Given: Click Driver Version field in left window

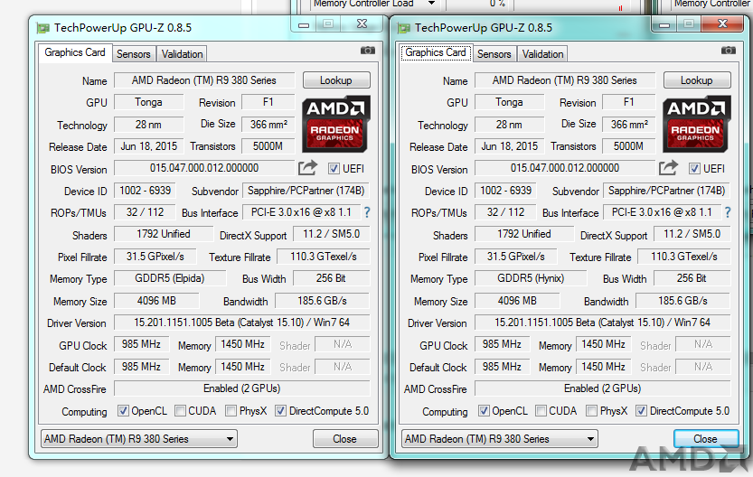Looking at the screenshot, I should 242,323.
